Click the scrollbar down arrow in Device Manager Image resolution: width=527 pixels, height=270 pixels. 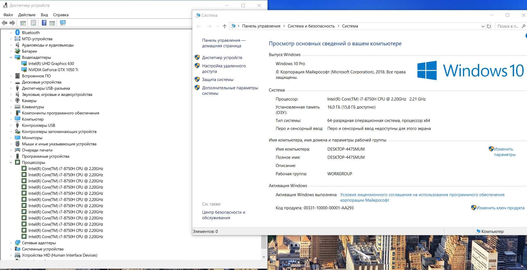(x=264, y=257)
